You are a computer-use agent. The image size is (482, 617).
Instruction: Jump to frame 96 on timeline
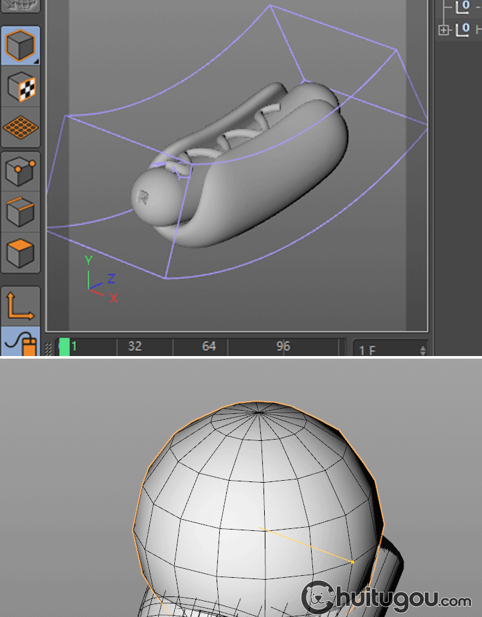(x=283, y=346)
